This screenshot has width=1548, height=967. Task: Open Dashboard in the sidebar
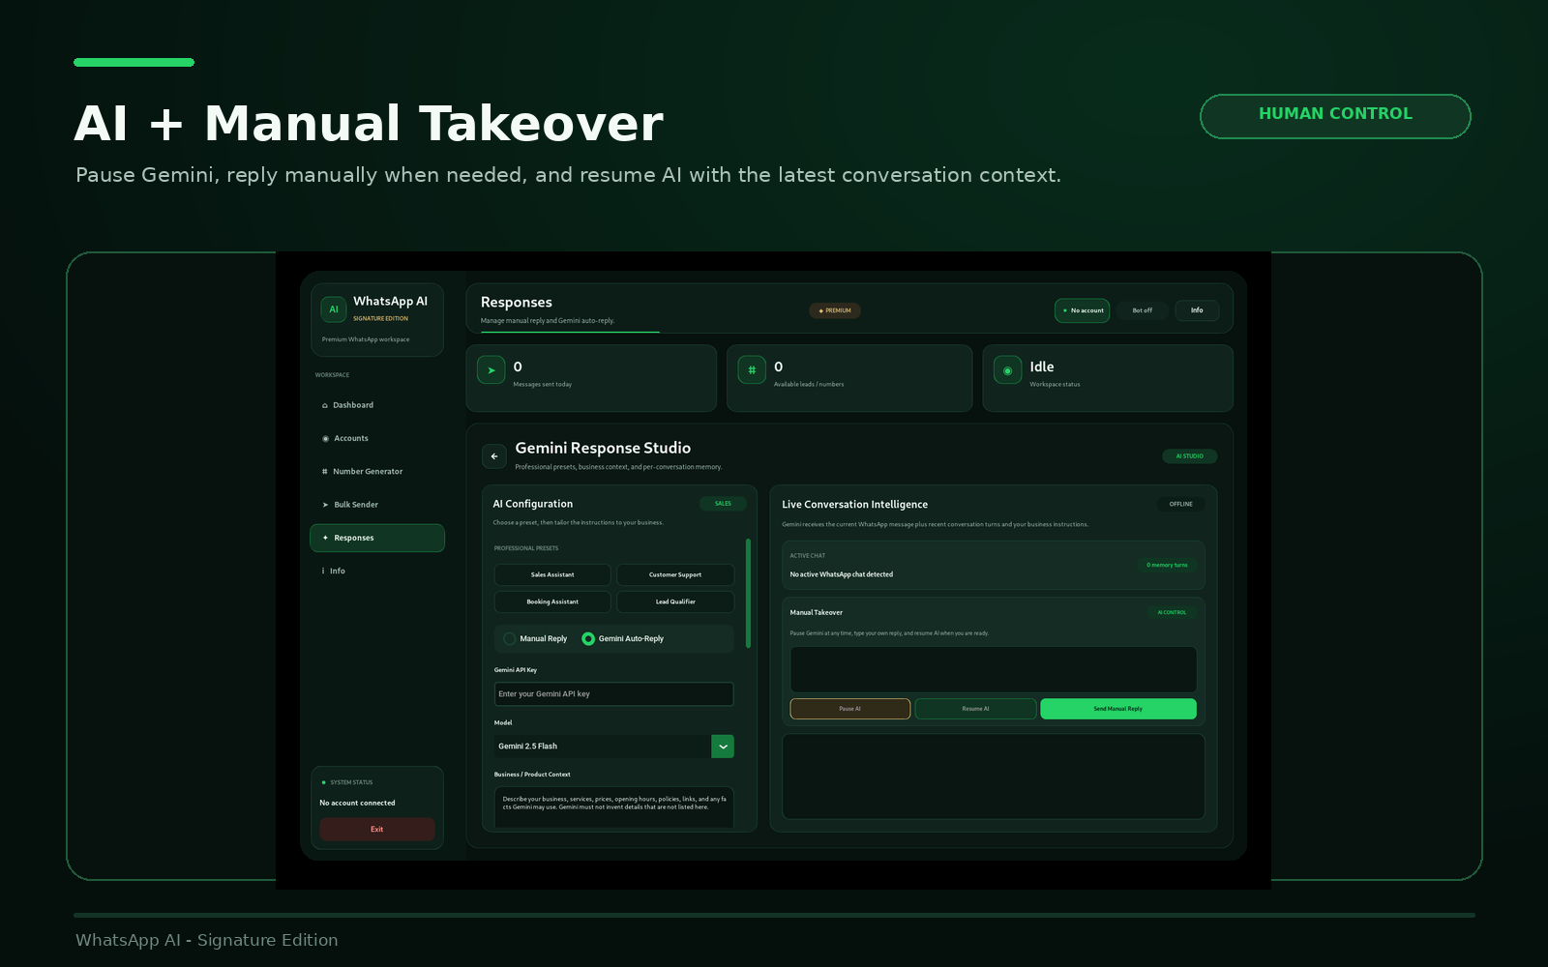377,405
